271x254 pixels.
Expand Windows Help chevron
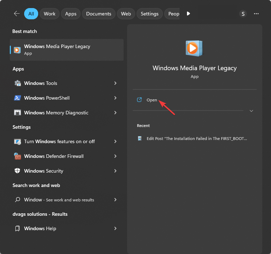coord(115,228)
